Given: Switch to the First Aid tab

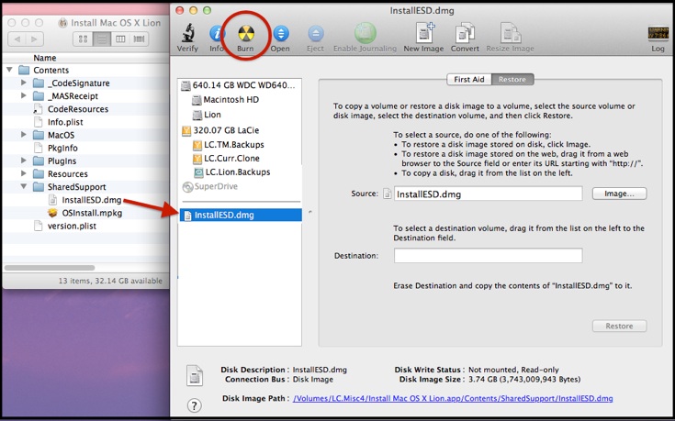Looking at the screenshot, I should [469, 80].
